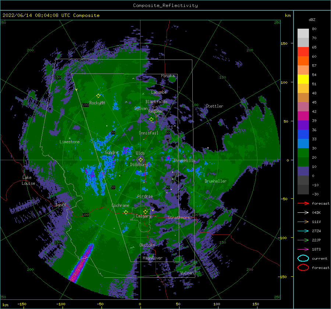Click the magenta 18TS arrow icon

[303, 249]
